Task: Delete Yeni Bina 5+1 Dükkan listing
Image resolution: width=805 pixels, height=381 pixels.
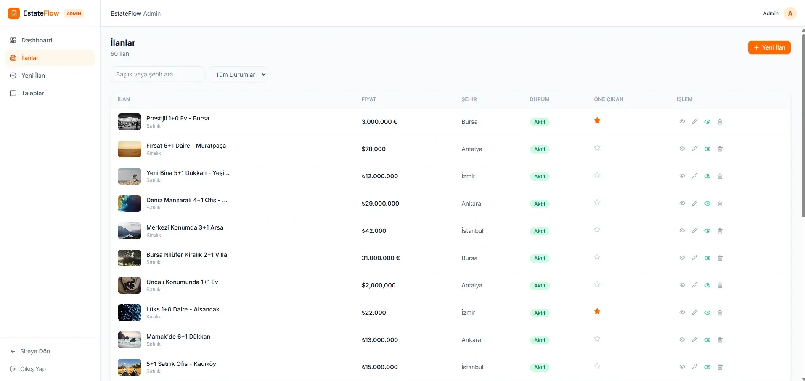Action: pos(720,176)
